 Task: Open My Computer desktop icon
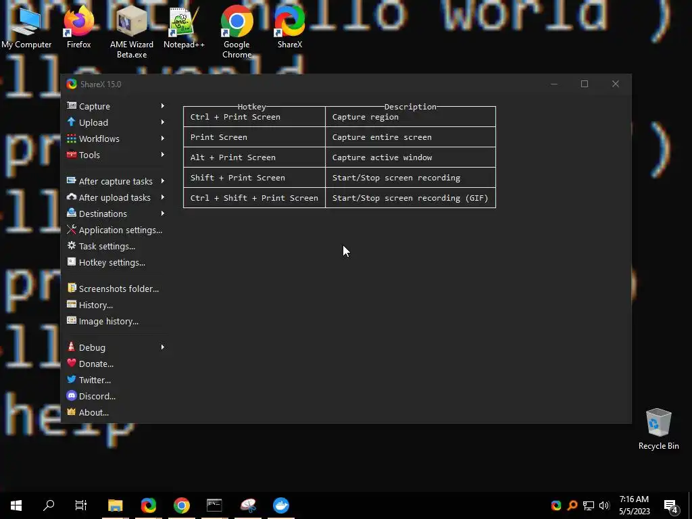(26, 27)
